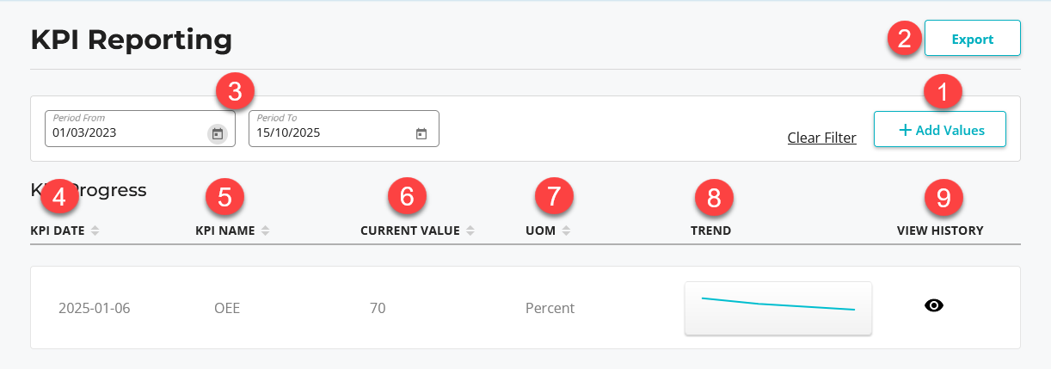The image size is (1051, 369).
Task: Click the KPI Name sort arrows
Action: click(266, 231)
